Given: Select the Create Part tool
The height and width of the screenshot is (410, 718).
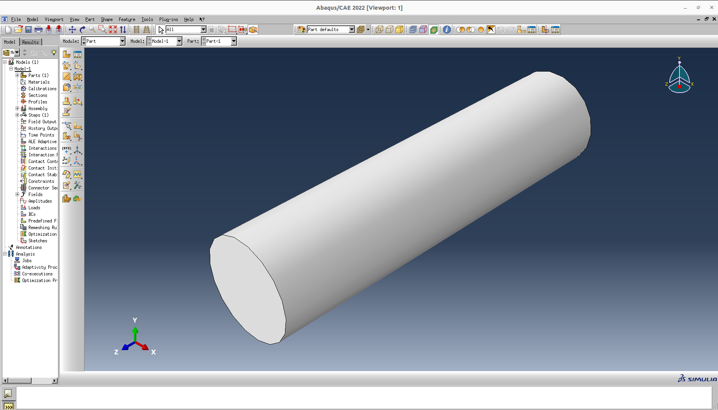Looking at the screenshot, I should tap(67, 54).
